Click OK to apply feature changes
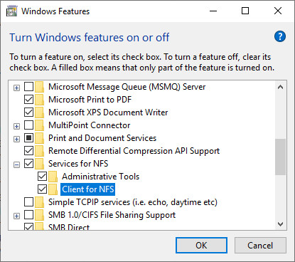Image resolution: width=295 pixels, height=262 pixels. click(x=201, y=246)
